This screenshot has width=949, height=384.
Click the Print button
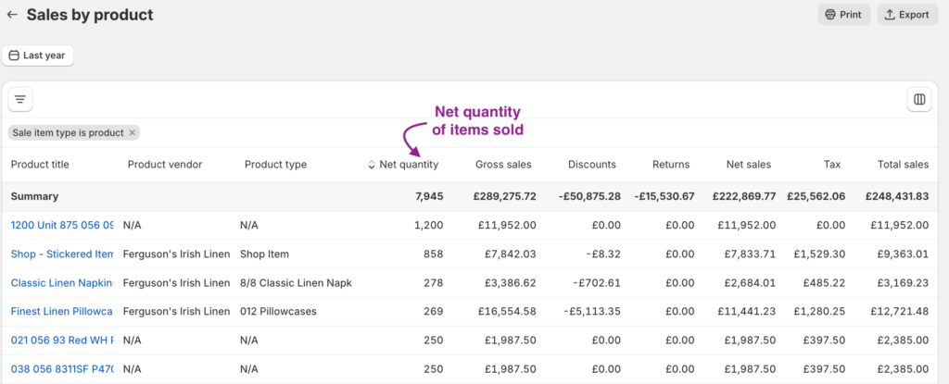(x=843, y=15)
